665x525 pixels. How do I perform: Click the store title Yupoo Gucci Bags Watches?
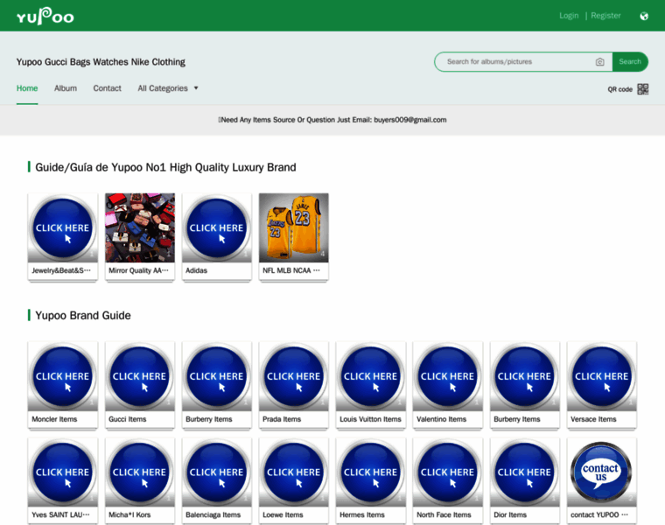[101, 62]
